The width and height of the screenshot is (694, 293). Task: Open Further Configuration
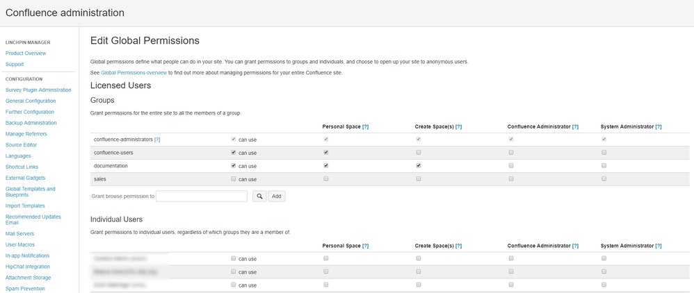coord(30,112)
